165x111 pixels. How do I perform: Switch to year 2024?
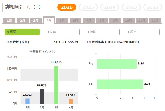tap(110, 7)
